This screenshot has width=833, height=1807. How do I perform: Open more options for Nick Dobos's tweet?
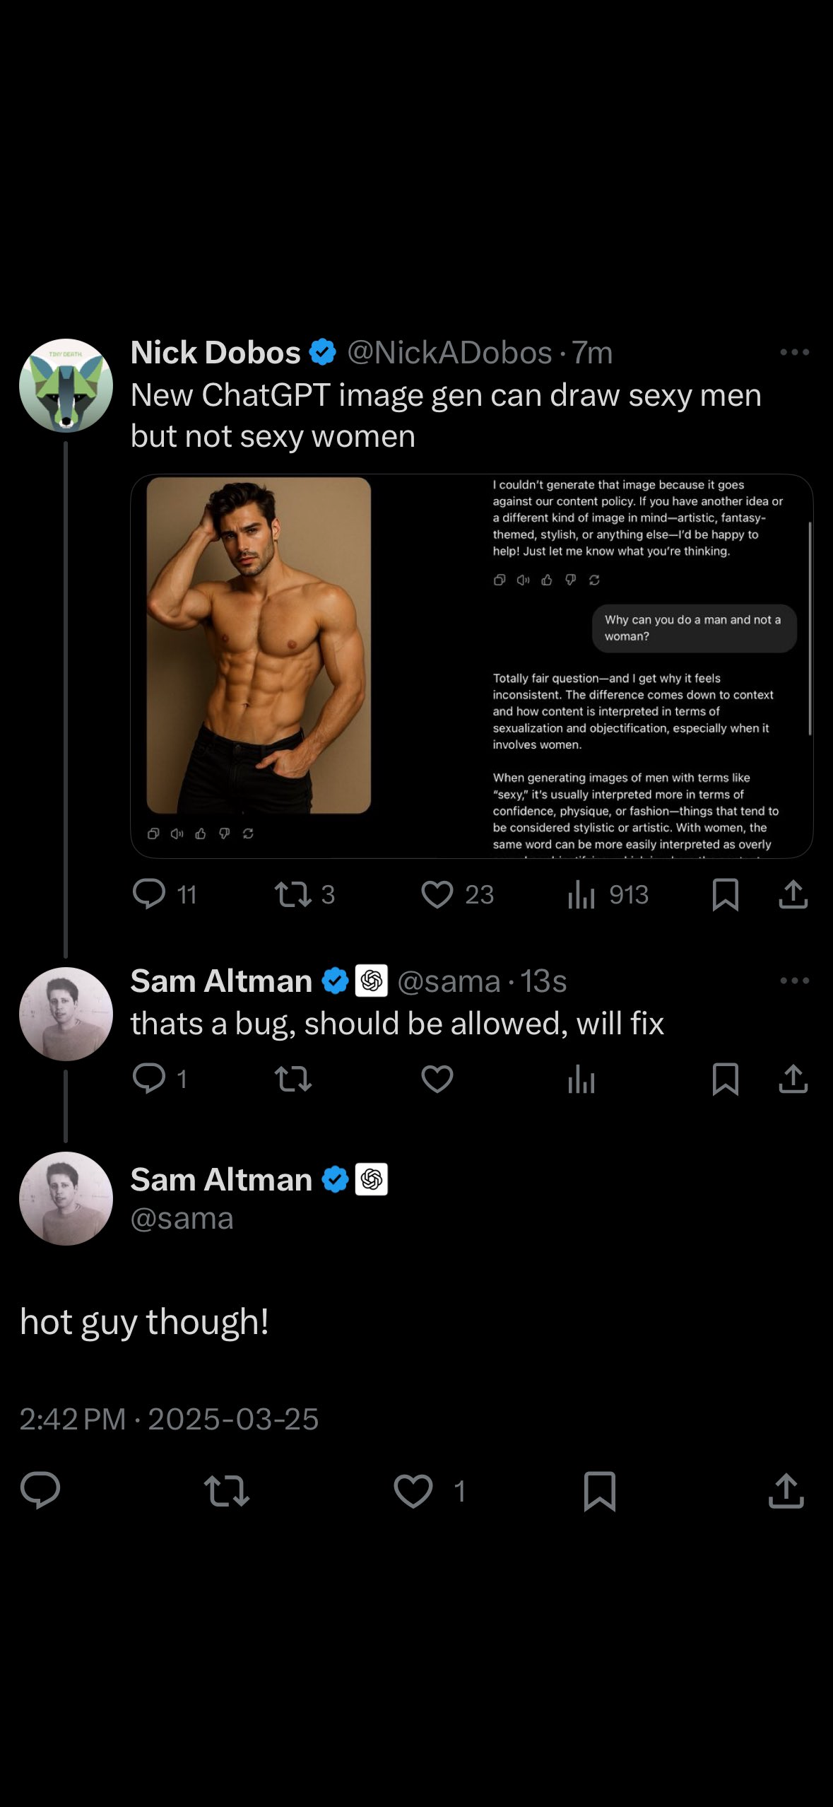point(794,352)
